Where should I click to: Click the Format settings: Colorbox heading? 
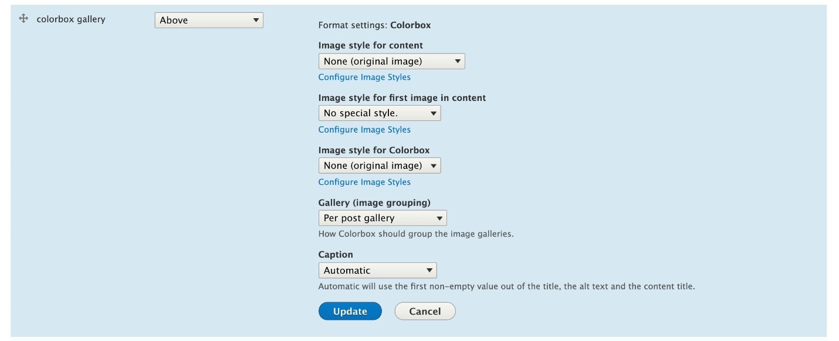374,25
